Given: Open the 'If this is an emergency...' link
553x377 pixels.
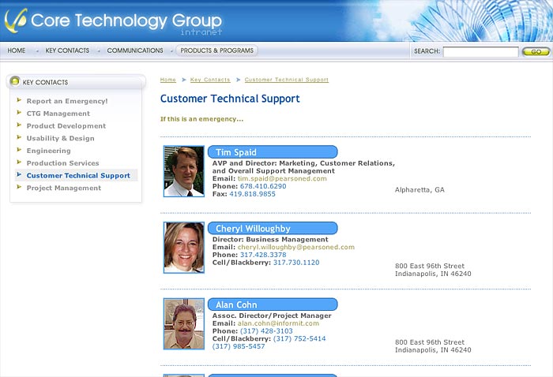Looking at the screenshot, I should (201, 119).
